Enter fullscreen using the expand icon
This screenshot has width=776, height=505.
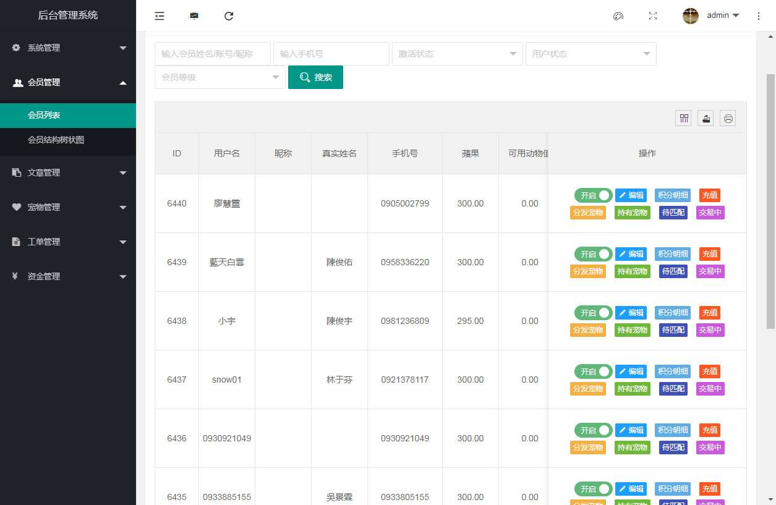[653, 16]
